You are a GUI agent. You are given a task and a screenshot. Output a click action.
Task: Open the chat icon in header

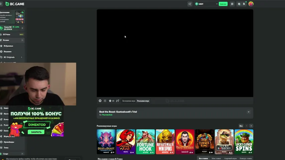pos(239,4)
